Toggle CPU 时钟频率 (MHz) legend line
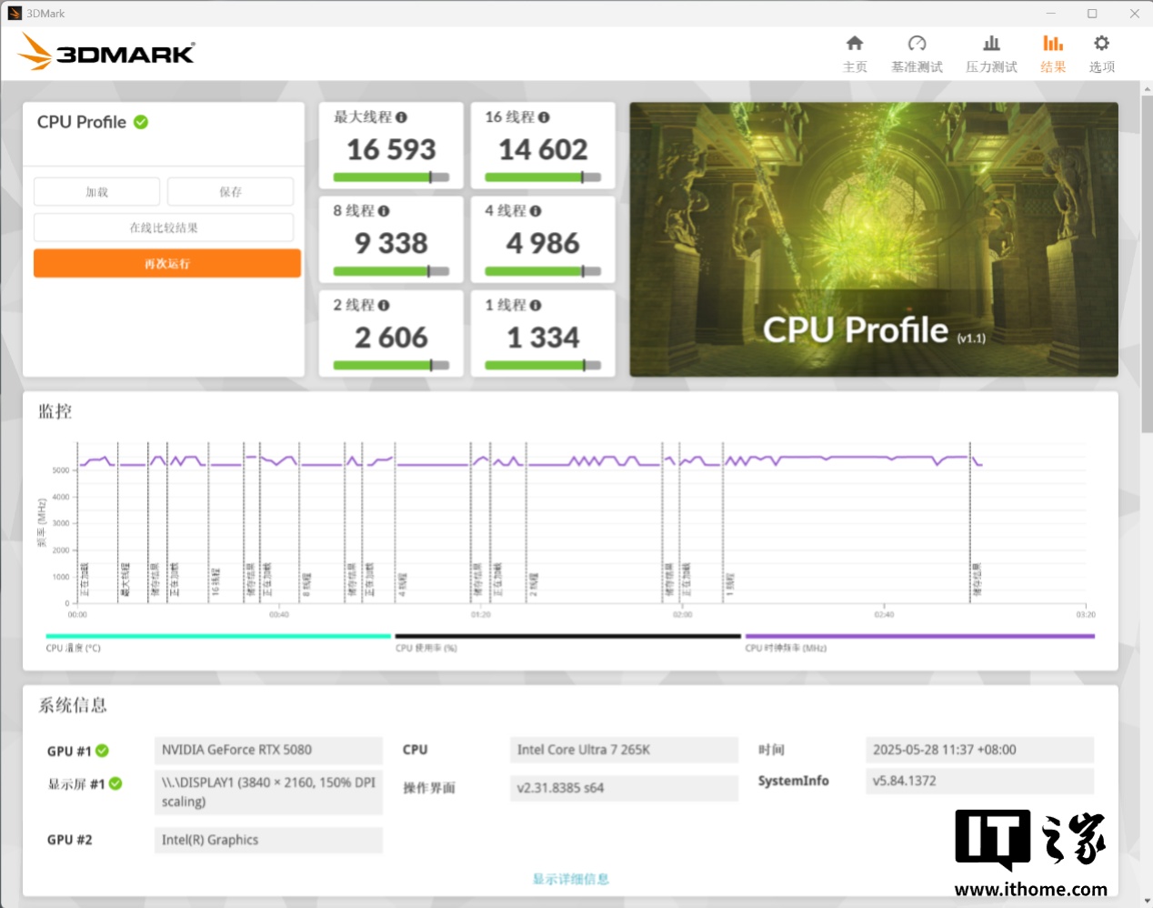 coord(919,637)
